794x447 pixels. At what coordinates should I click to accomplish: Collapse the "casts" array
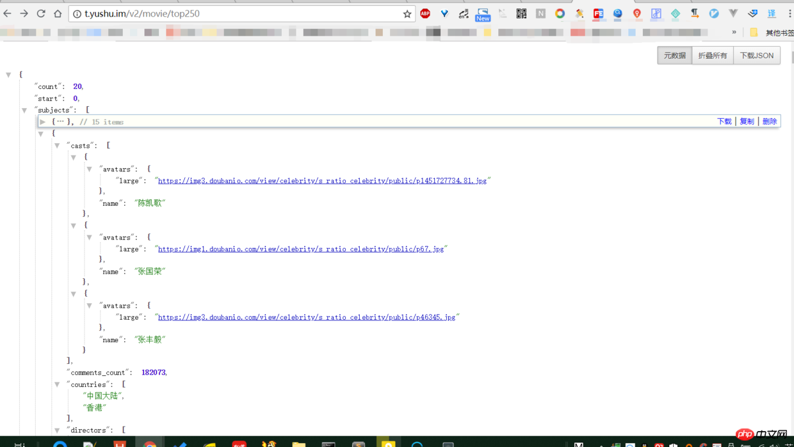click(57, 146)
